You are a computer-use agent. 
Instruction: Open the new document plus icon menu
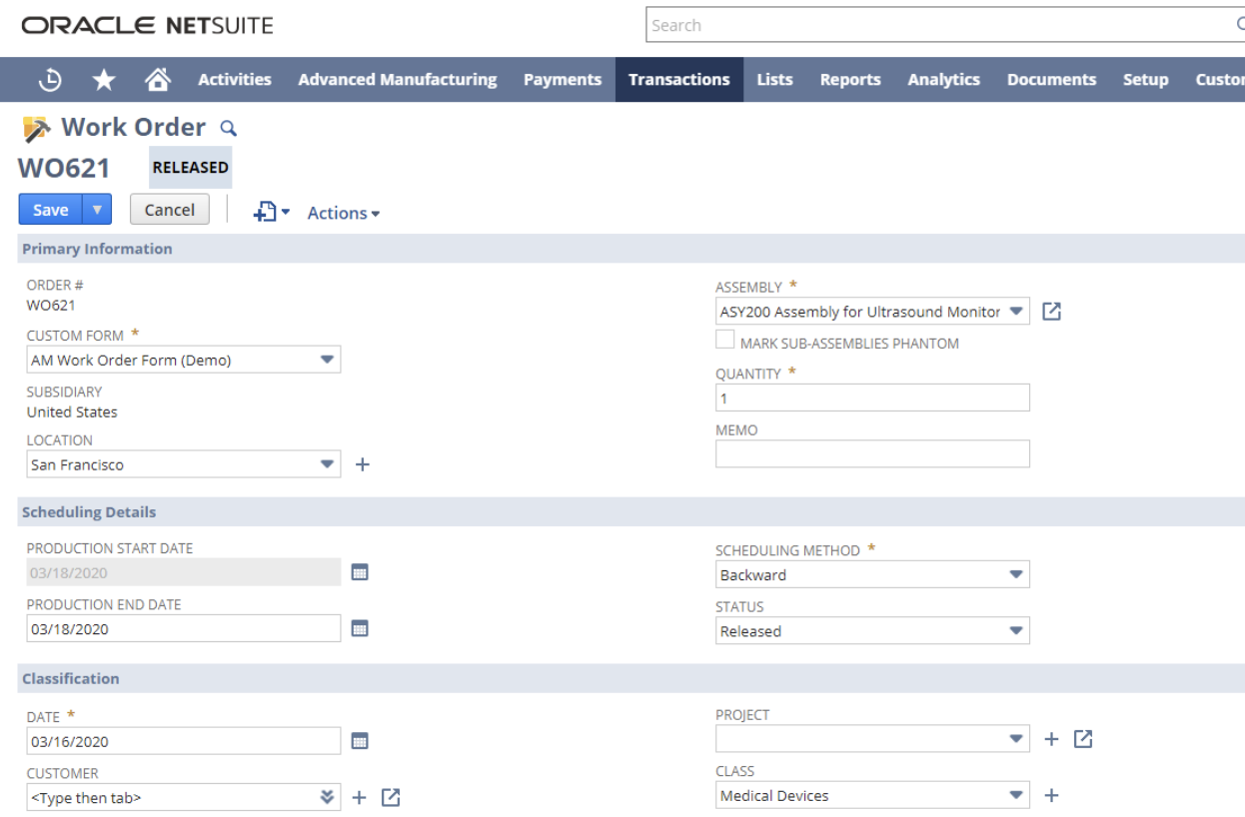coord(271,212)
